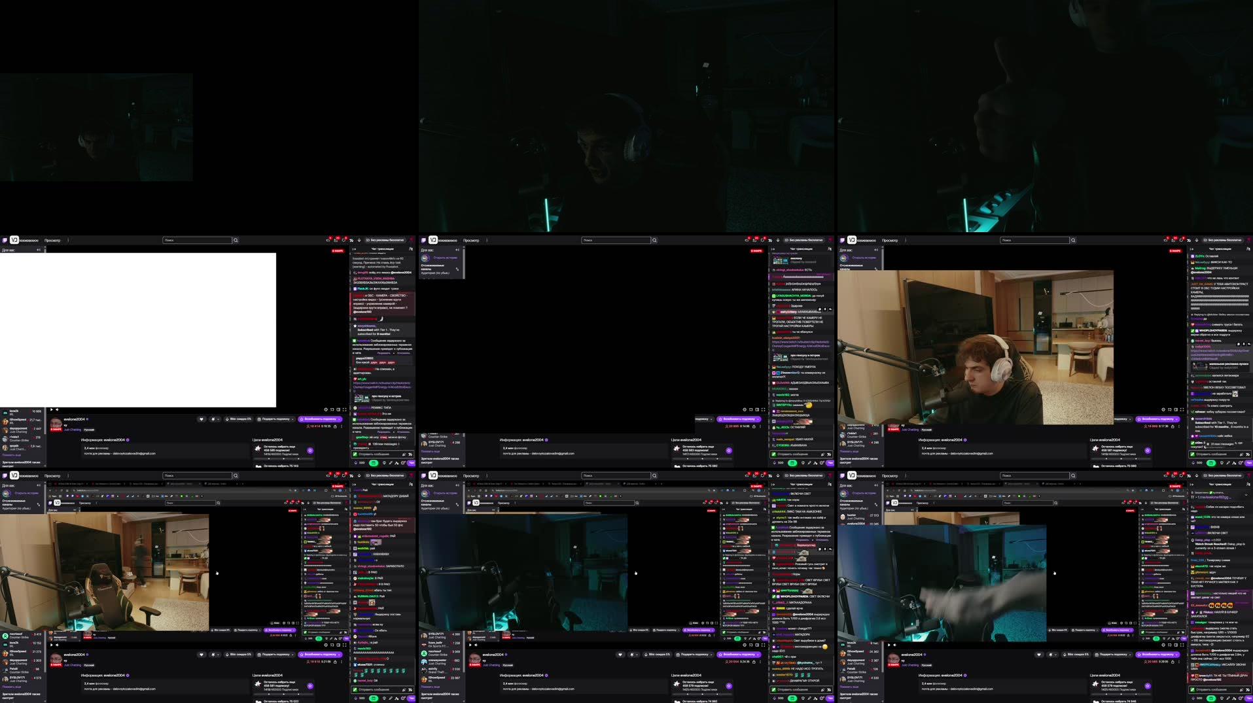Open the Просмотр menu in the navigation bar
This screenshot has width=1253, height=703.
(x=52, y=240)
